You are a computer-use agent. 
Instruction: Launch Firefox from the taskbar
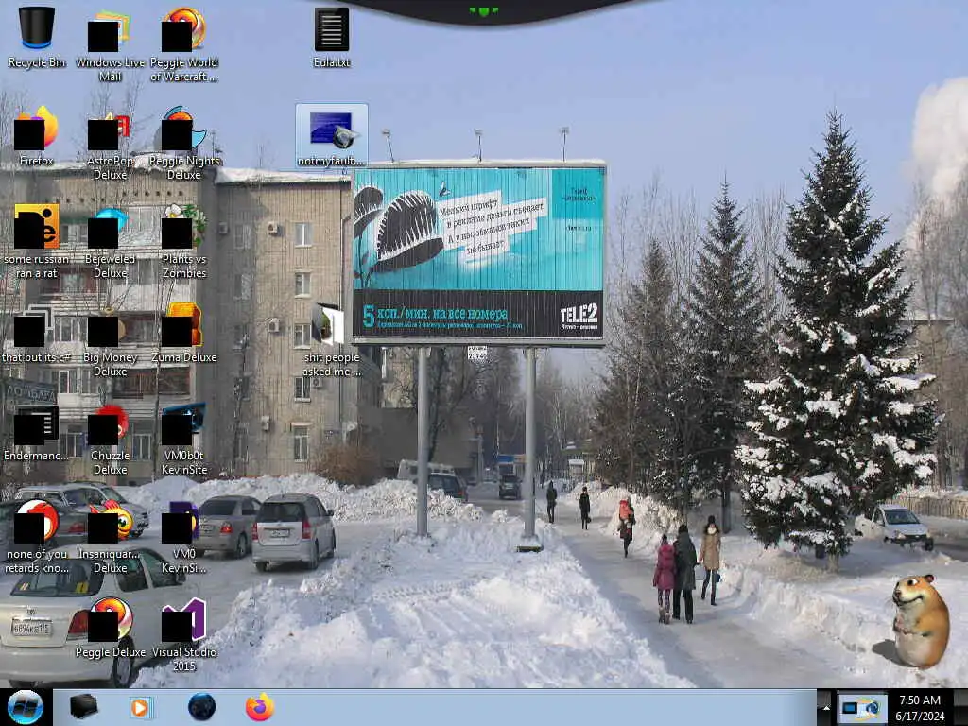point(260,707)
